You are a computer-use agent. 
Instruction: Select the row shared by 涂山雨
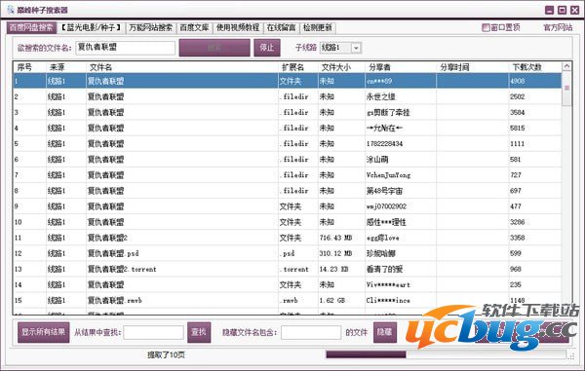288,159
